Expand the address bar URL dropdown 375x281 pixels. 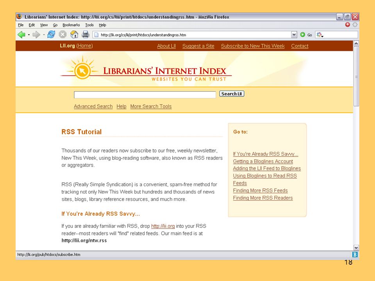(294, 35)
